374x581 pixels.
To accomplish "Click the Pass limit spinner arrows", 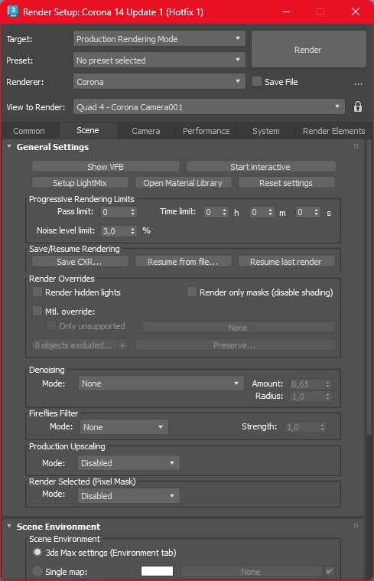I will point(132,212).
